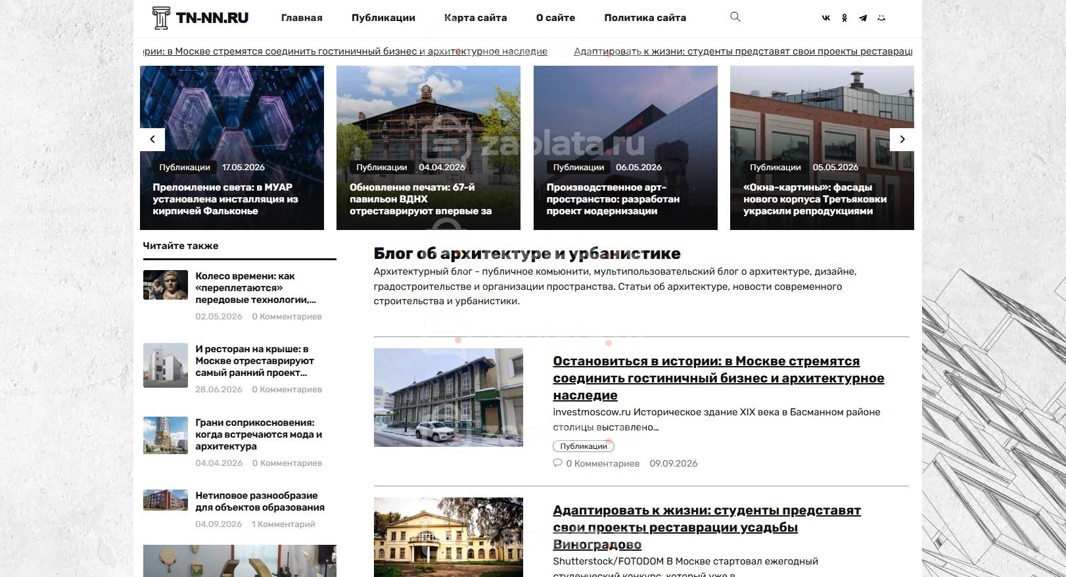Viewport: 1066px width, 577px height.
Task: Open the Telegram paper plane icon
Action: (863, 18)
